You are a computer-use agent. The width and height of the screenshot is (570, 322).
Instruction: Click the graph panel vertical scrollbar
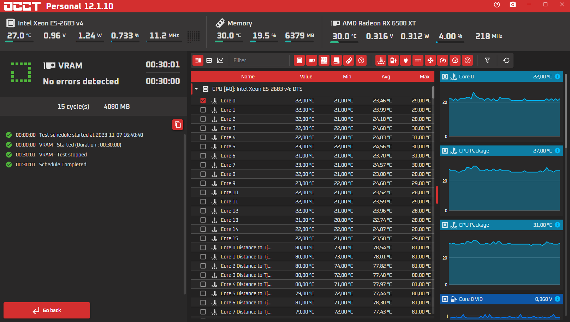tap(566, 111)
